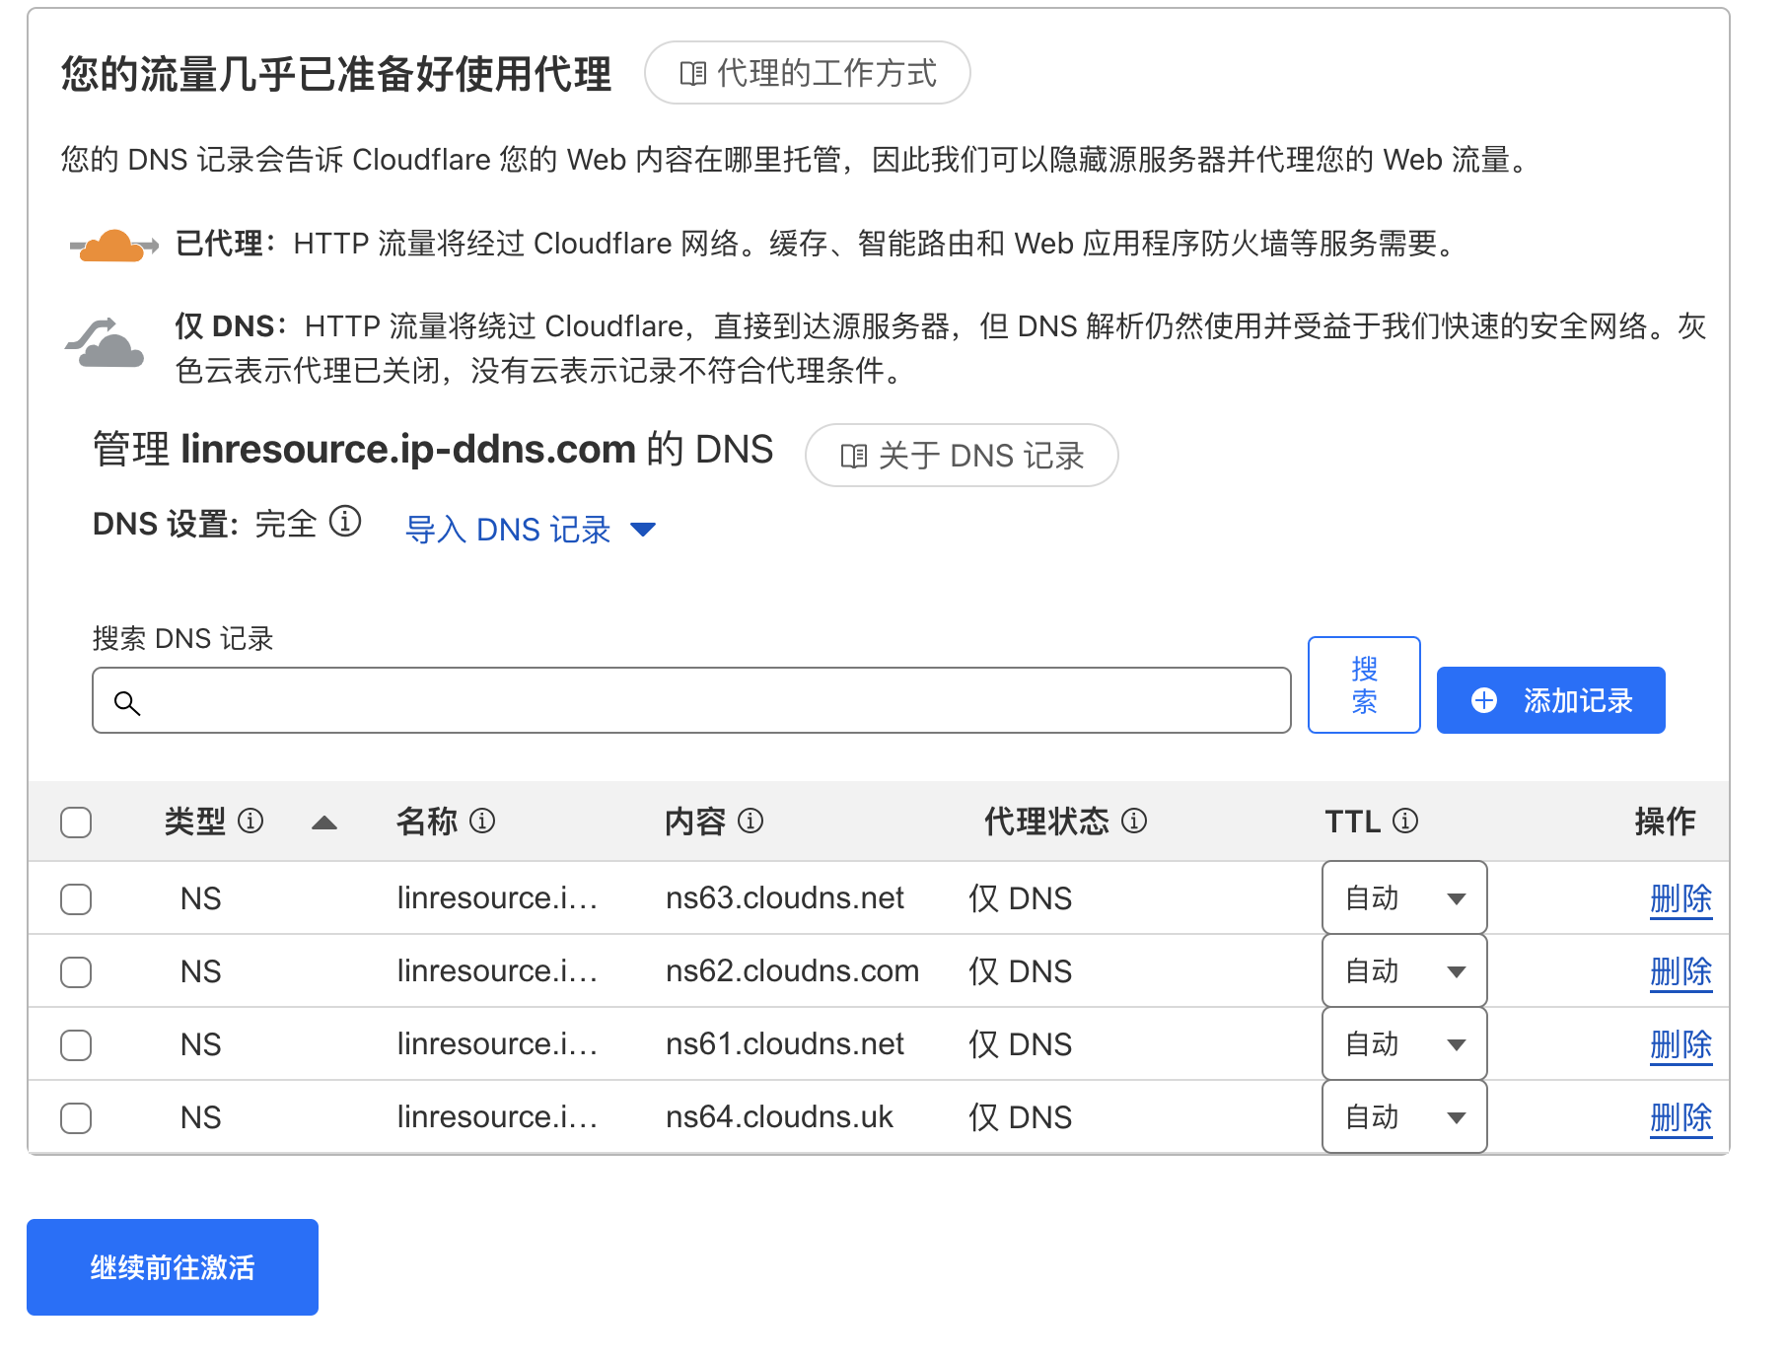Check the box for ns61.cloudns.net record
The image size is (1787, 1359).
point(76,1045)
